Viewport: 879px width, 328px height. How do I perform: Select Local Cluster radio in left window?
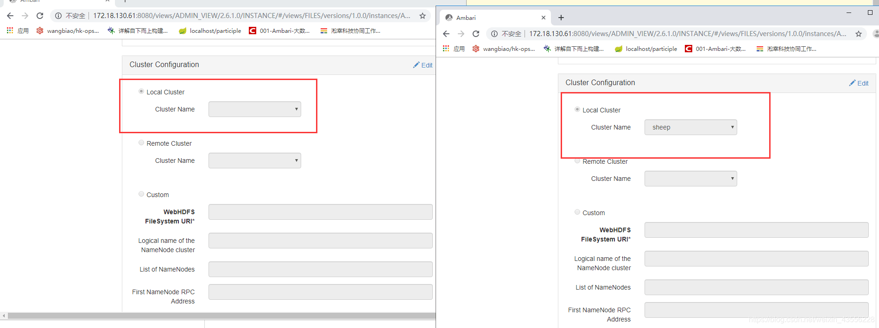click(x=141, y=92)
